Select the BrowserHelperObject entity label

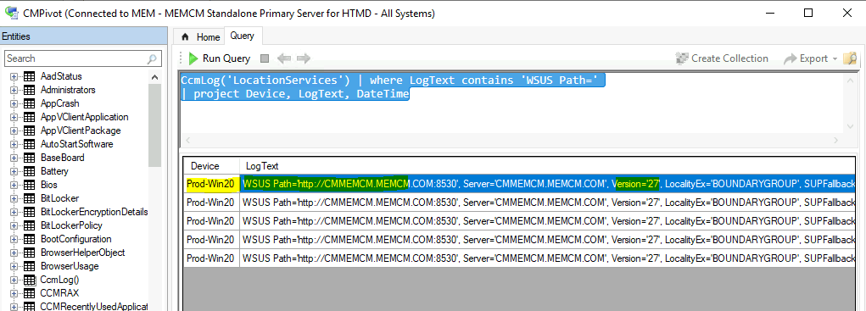(x=83, y=253)
